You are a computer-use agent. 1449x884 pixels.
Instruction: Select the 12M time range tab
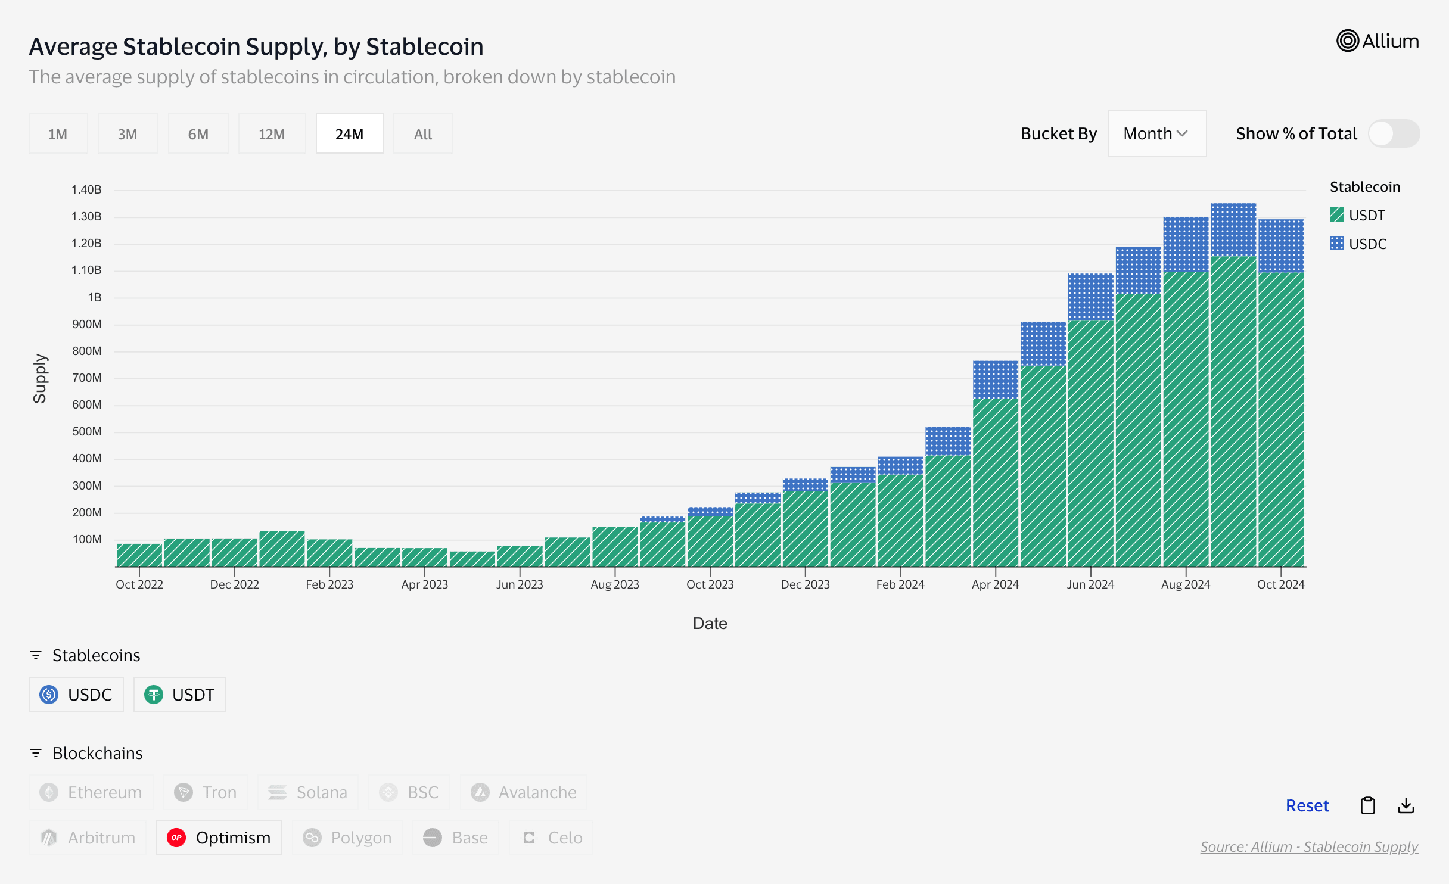272,133
